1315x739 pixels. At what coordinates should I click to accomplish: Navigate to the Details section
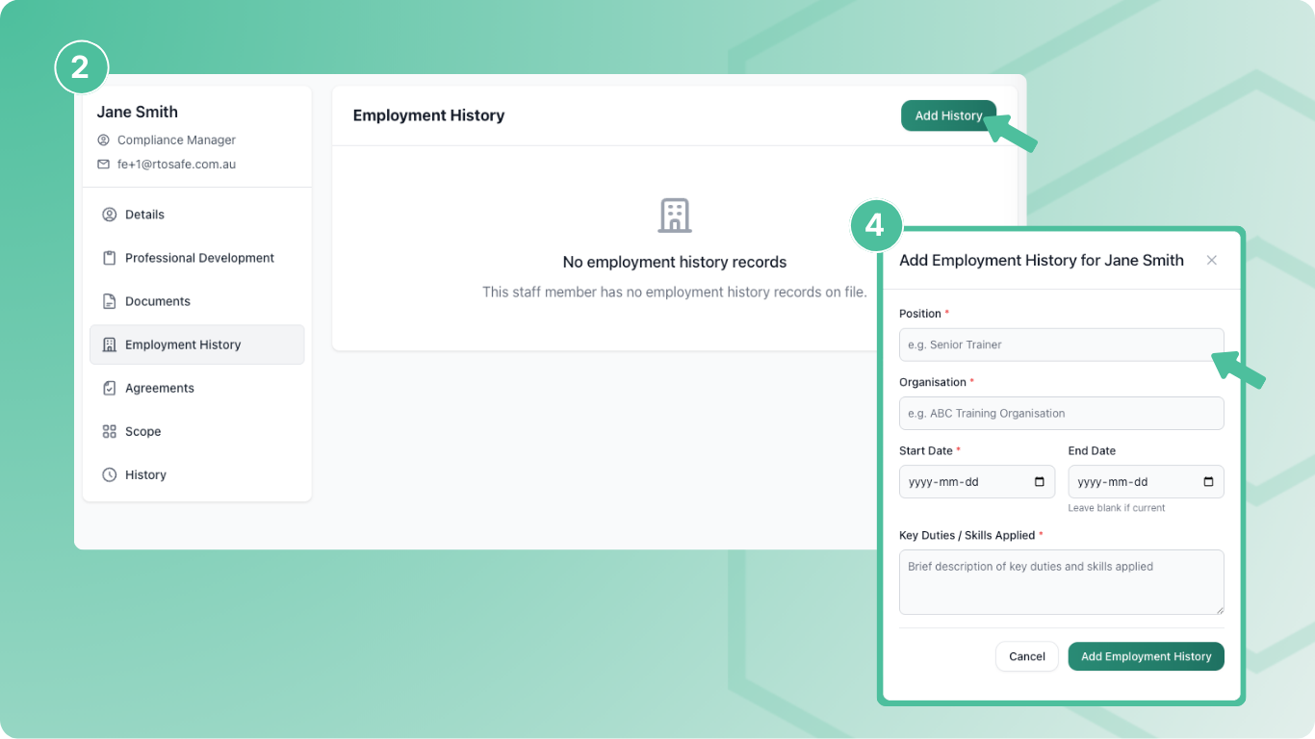144,214
